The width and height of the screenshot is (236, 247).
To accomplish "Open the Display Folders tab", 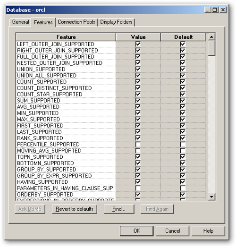I will point(116,22).
